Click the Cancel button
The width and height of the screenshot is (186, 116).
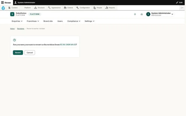coord(30,53)
